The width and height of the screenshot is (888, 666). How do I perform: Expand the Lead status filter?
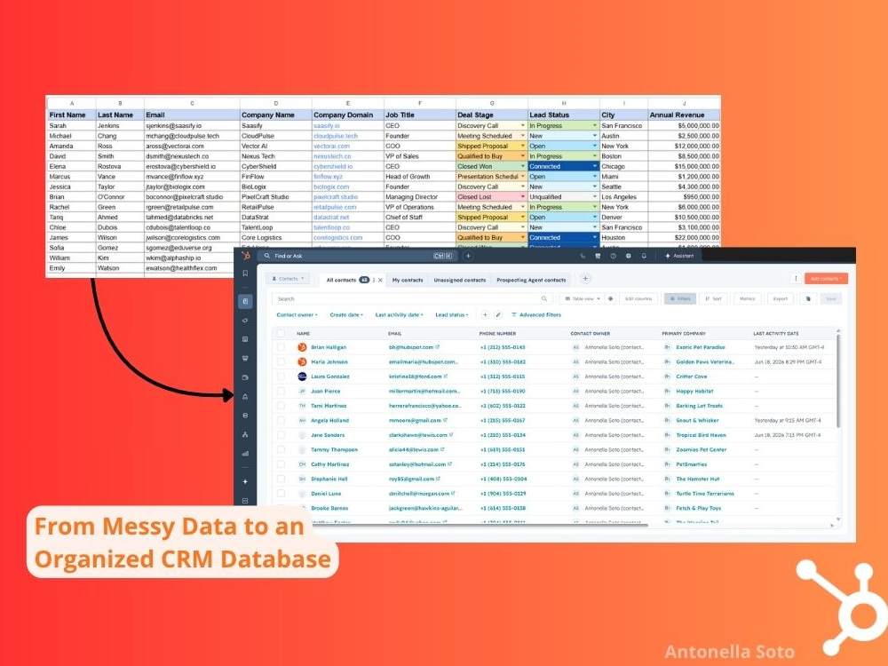coord(451,315)
